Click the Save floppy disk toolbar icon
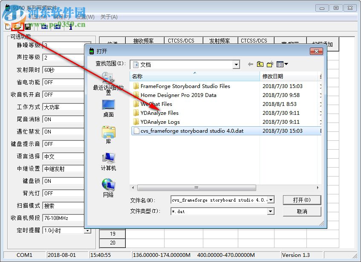Viewport: 361px width, 262px height. click(x=28, y=27)
